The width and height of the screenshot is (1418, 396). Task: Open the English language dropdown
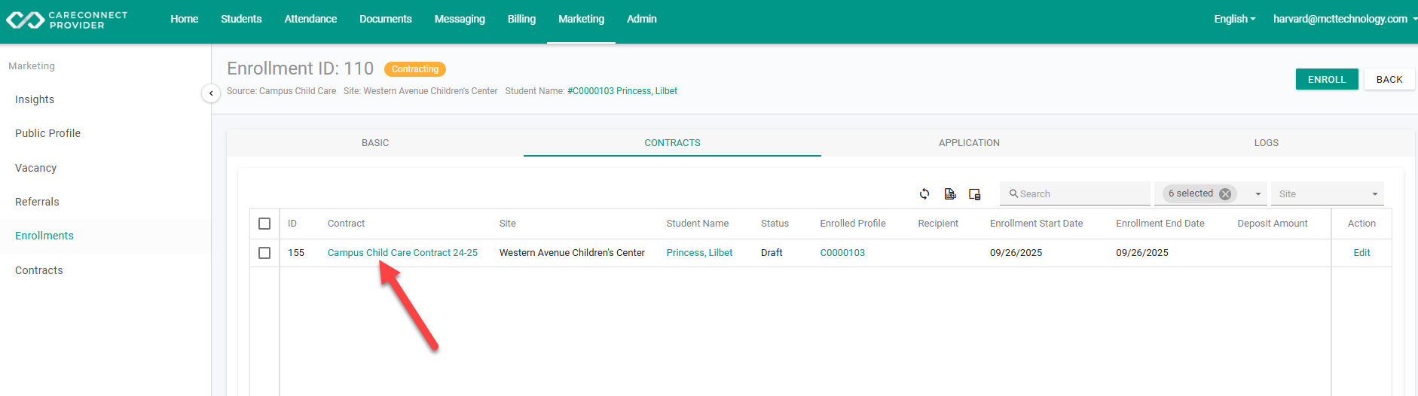click(x=1234, y=19)
